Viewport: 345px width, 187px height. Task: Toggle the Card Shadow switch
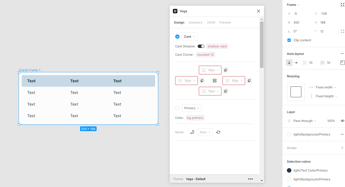pyautogui.click(x=201, y=46)
